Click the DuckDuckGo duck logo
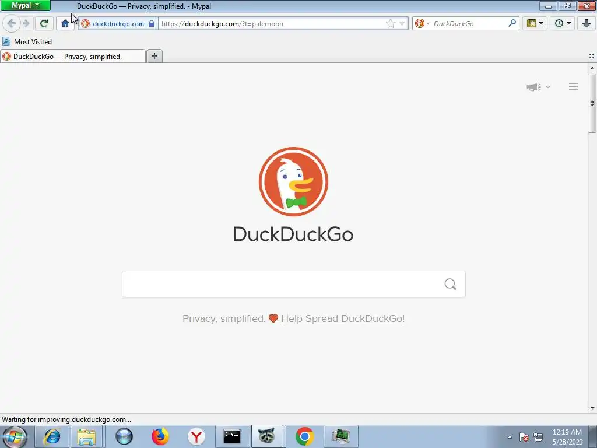This screenshot has height=448, width=597. pos(293,182)
